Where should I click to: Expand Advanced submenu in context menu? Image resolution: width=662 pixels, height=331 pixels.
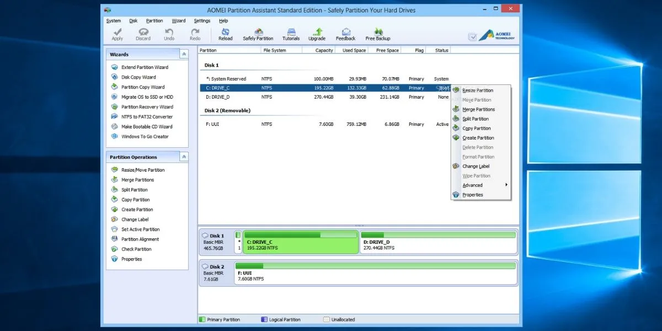(x=481, y=185)
